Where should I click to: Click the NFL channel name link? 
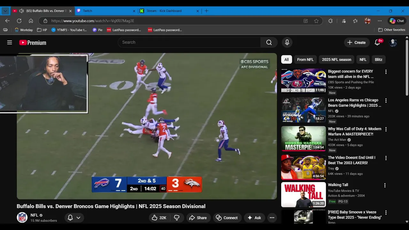coord(34,215)
